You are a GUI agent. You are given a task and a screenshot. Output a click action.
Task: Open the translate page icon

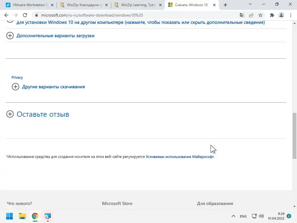242,15
